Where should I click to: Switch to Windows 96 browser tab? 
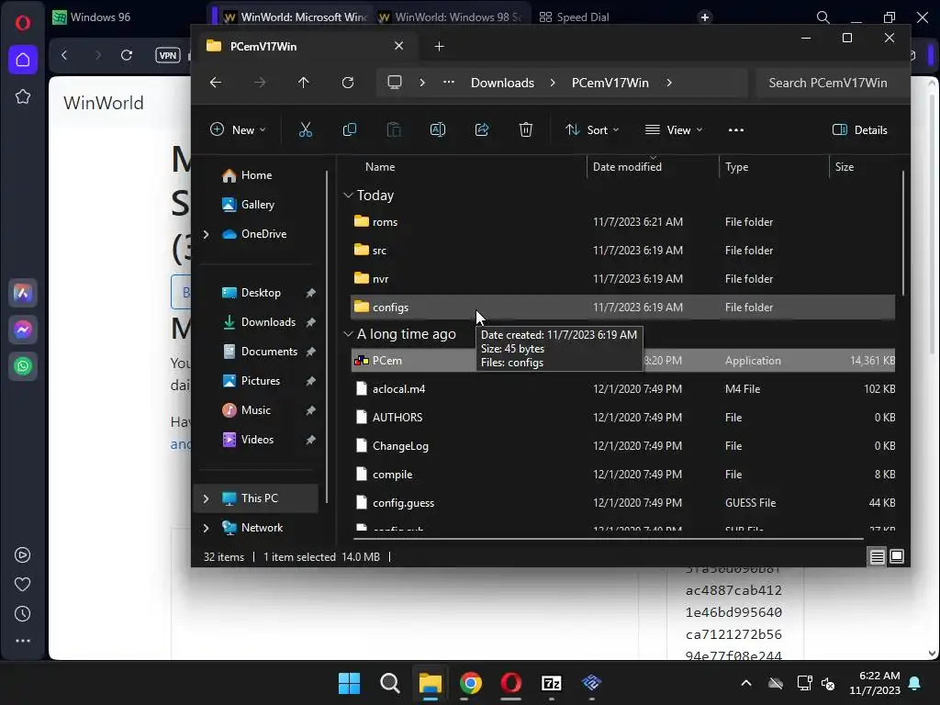point(91,17)
